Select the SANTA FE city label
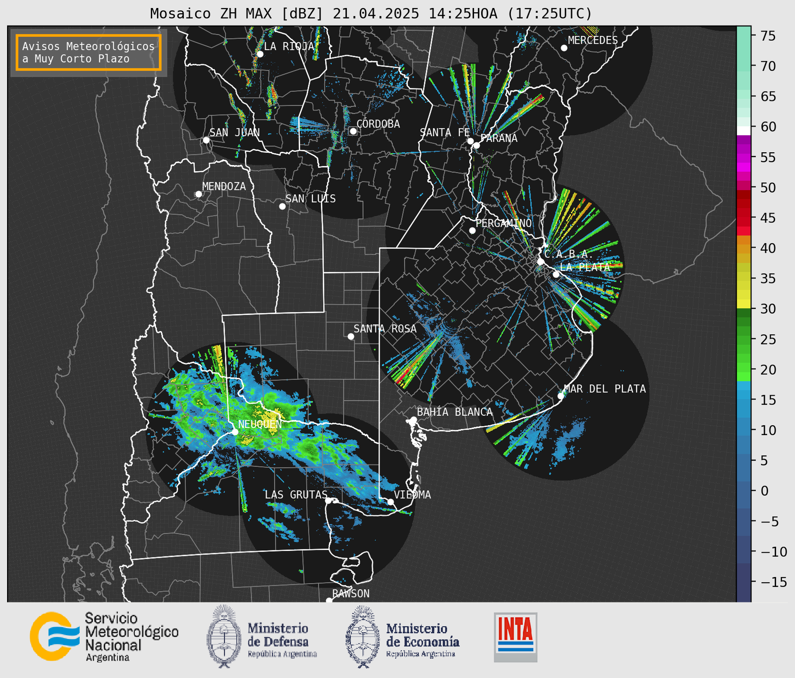Viewport: 795px width, 678px height. (445, 132)
